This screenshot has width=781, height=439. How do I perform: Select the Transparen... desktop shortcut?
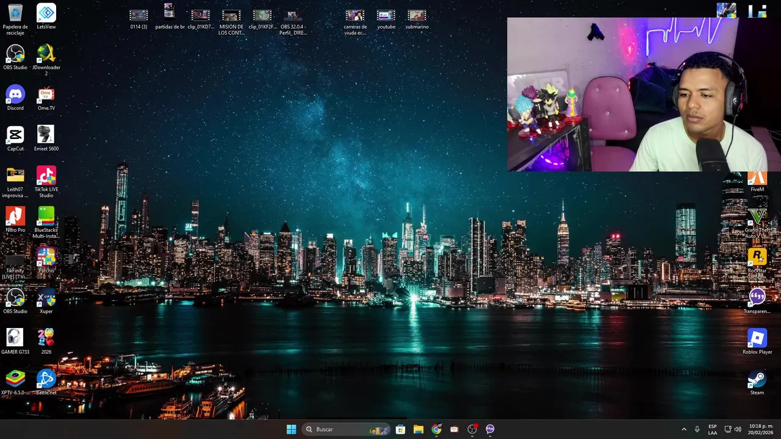coord(757,301)
